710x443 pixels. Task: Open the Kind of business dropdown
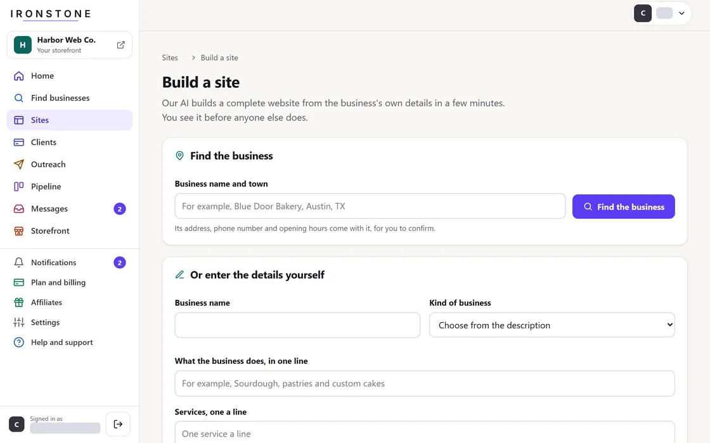click(x=552, y=325)
